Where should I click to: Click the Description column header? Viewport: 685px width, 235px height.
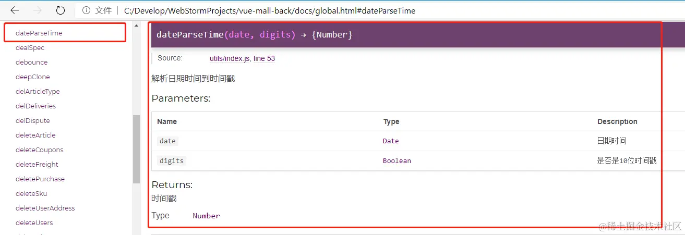pyautogui.click(x=617, y=121)
